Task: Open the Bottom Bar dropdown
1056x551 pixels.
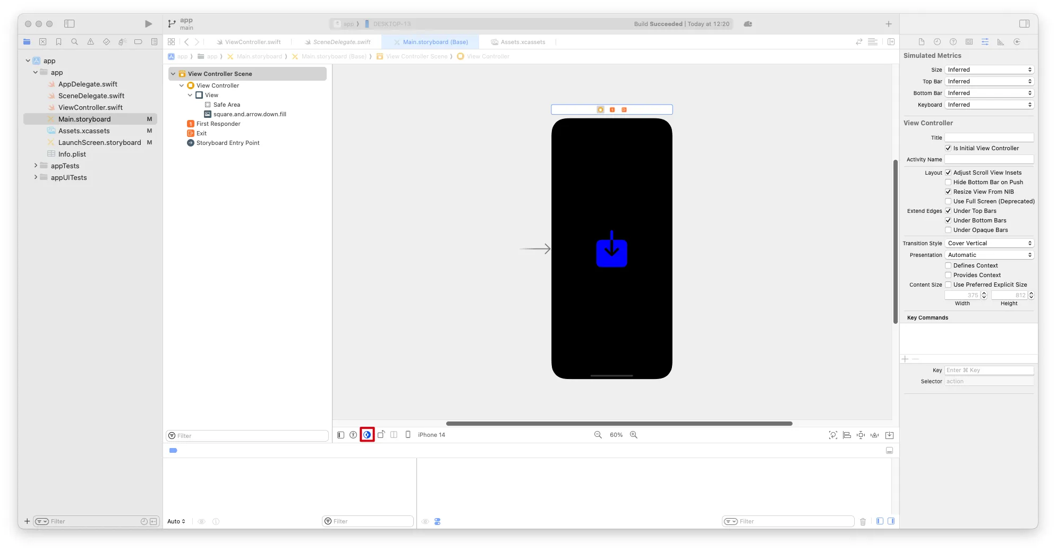Action: (x=989, y=93)
